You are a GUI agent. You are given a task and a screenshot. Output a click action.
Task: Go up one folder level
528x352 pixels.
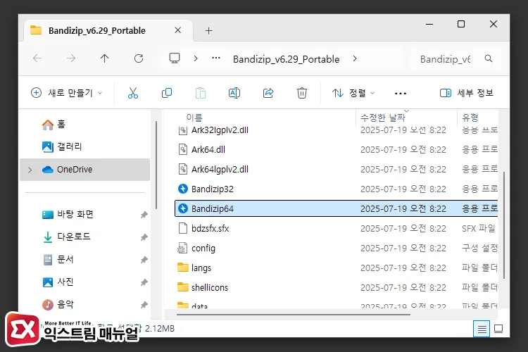point(104,58)
